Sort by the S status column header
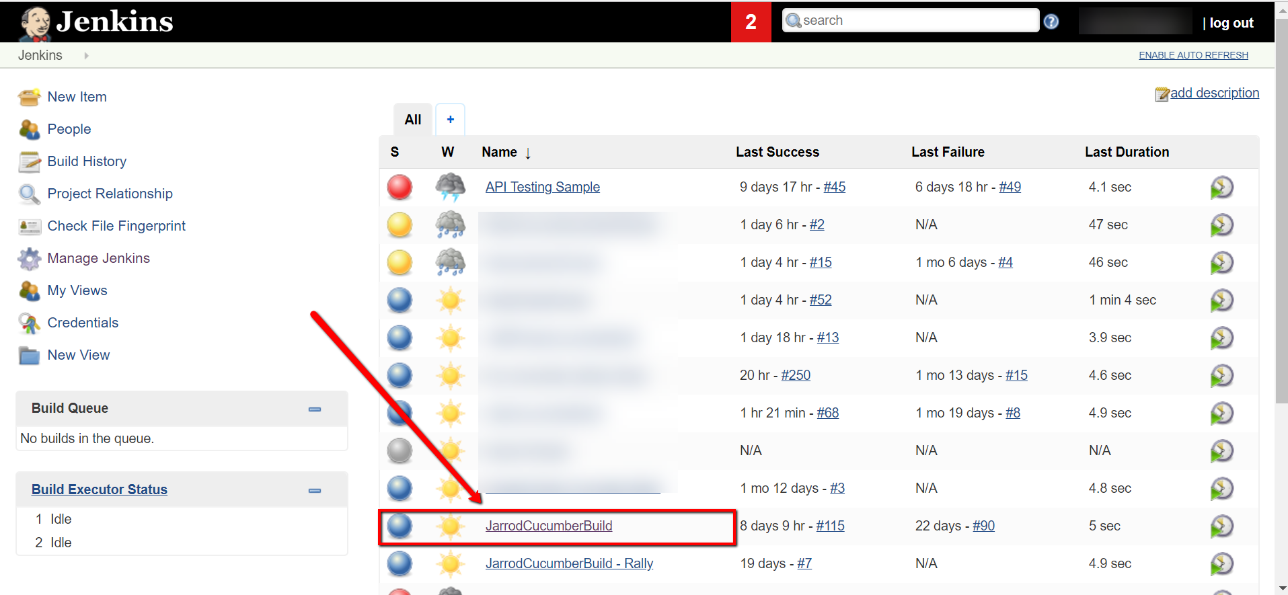Image resolution: width=1288 pixels, height=595 pixels. point(395,152)
